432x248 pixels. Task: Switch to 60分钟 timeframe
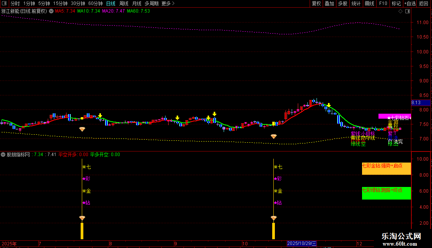coord(96,3)
